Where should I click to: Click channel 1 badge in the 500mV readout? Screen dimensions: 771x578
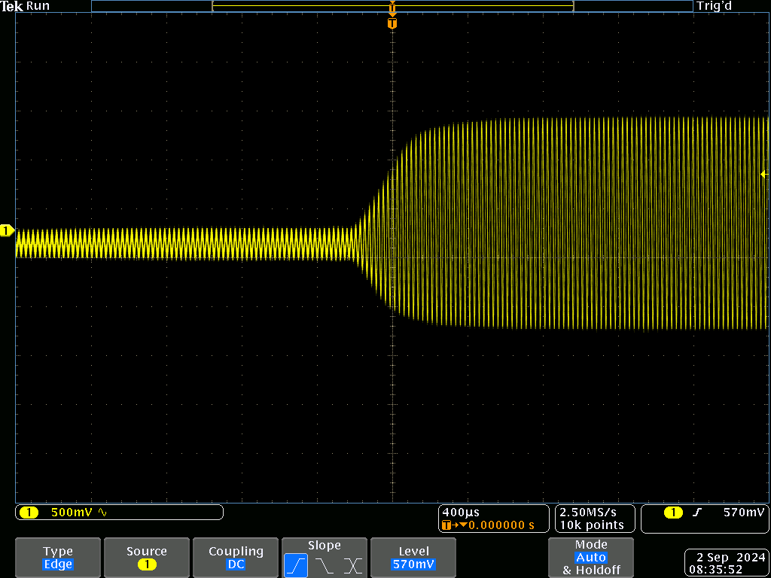coord(29,513)
